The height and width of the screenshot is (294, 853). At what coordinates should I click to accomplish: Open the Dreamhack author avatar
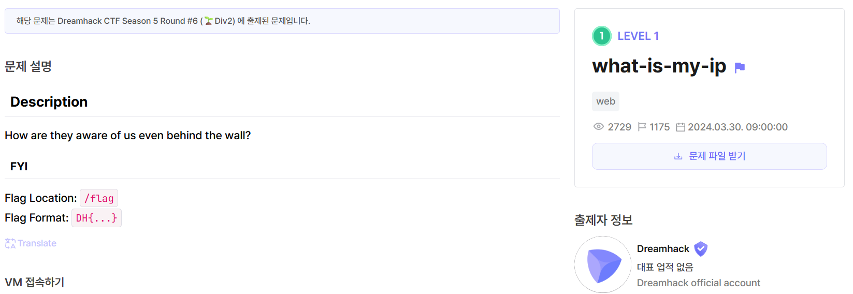pyautogui.click(x=602, y=264)
